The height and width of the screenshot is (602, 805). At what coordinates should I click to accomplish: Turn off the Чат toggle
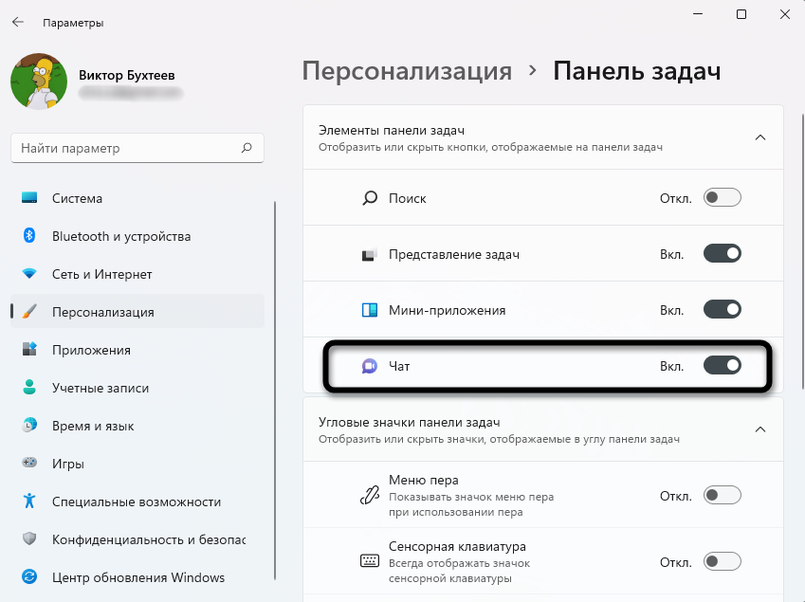(x=722, y=365)
